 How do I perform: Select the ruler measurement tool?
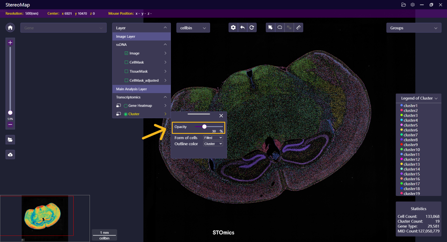pyautogui.click(x=298, y=27)
